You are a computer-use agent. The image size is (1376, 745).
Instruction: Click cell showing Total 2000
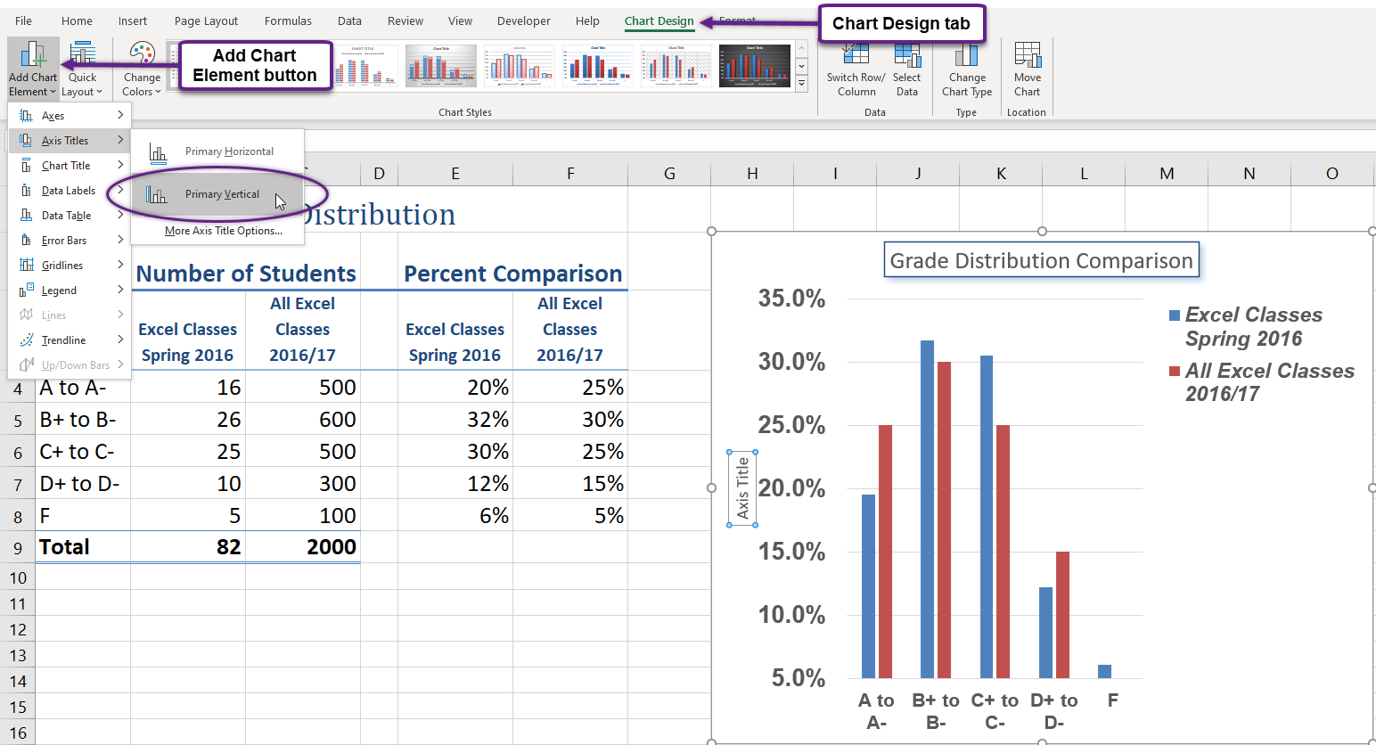pos(303,547)
